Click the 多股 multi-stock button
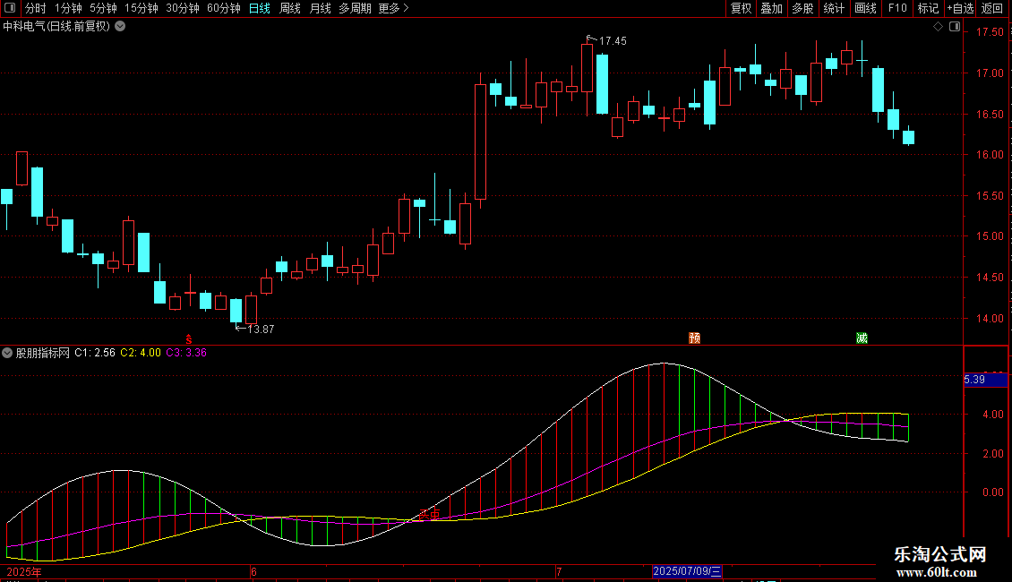 (802, 8)
